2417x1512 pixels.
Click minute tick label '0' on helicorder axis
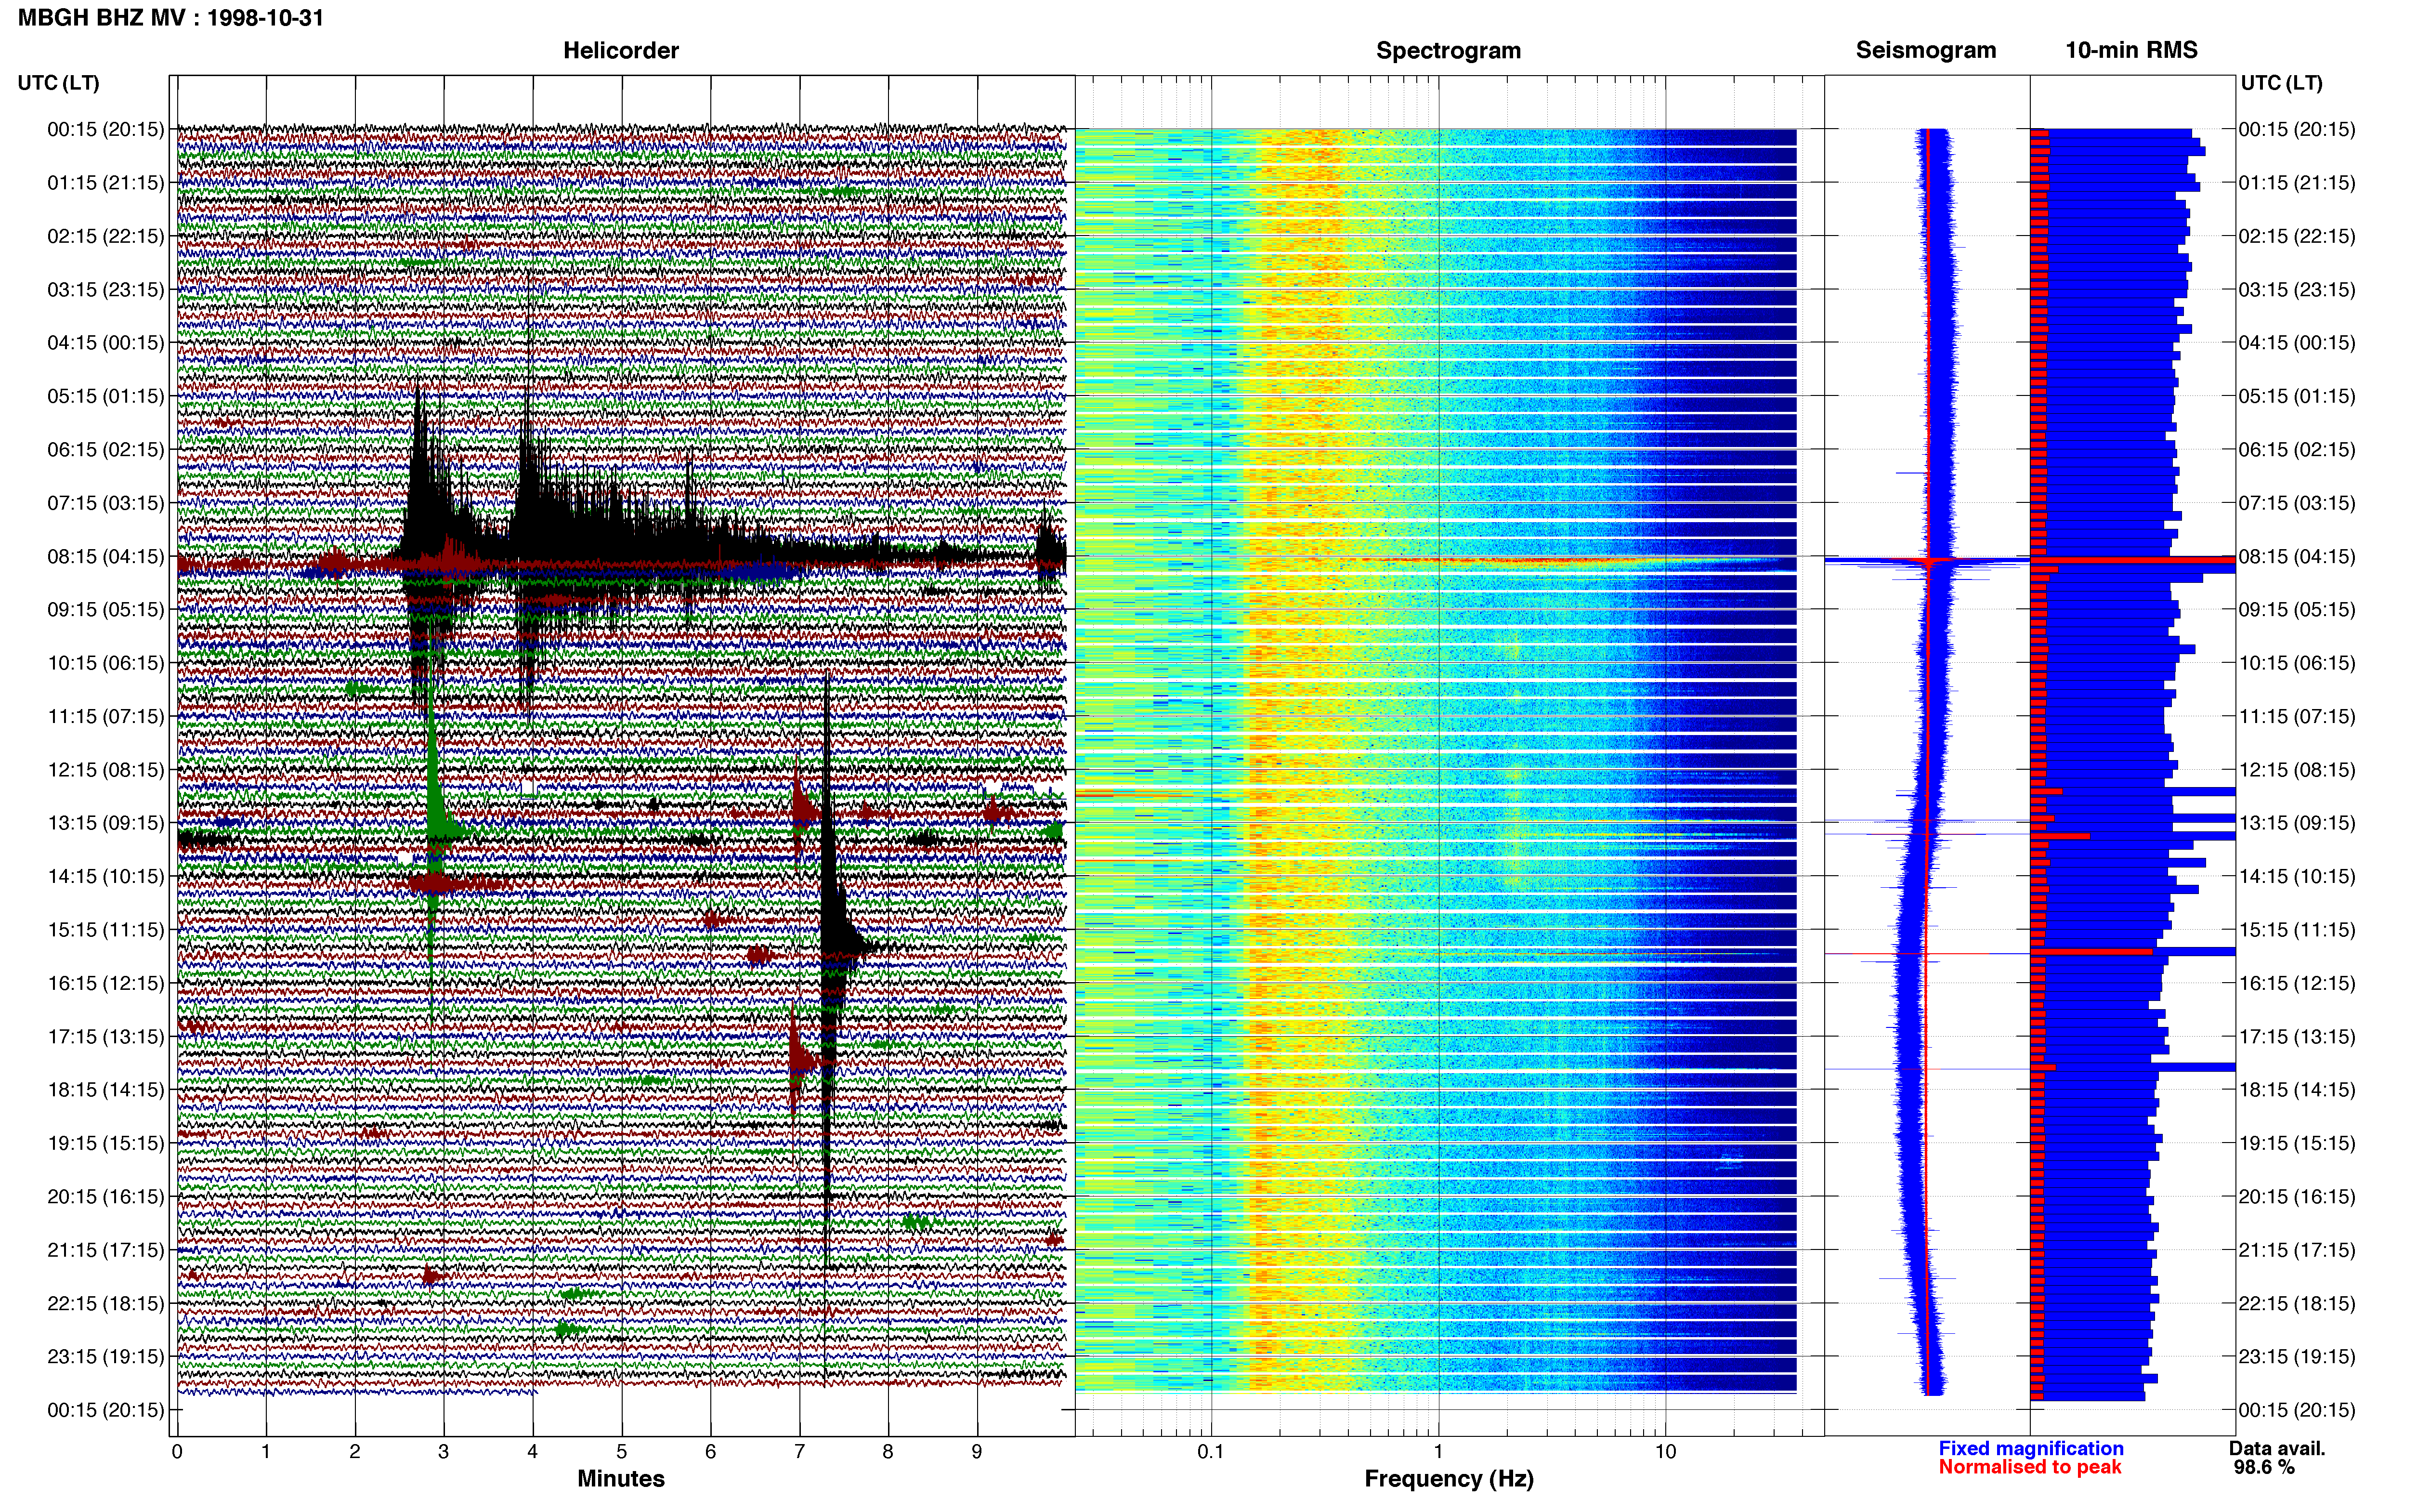tap(177, 1452)
